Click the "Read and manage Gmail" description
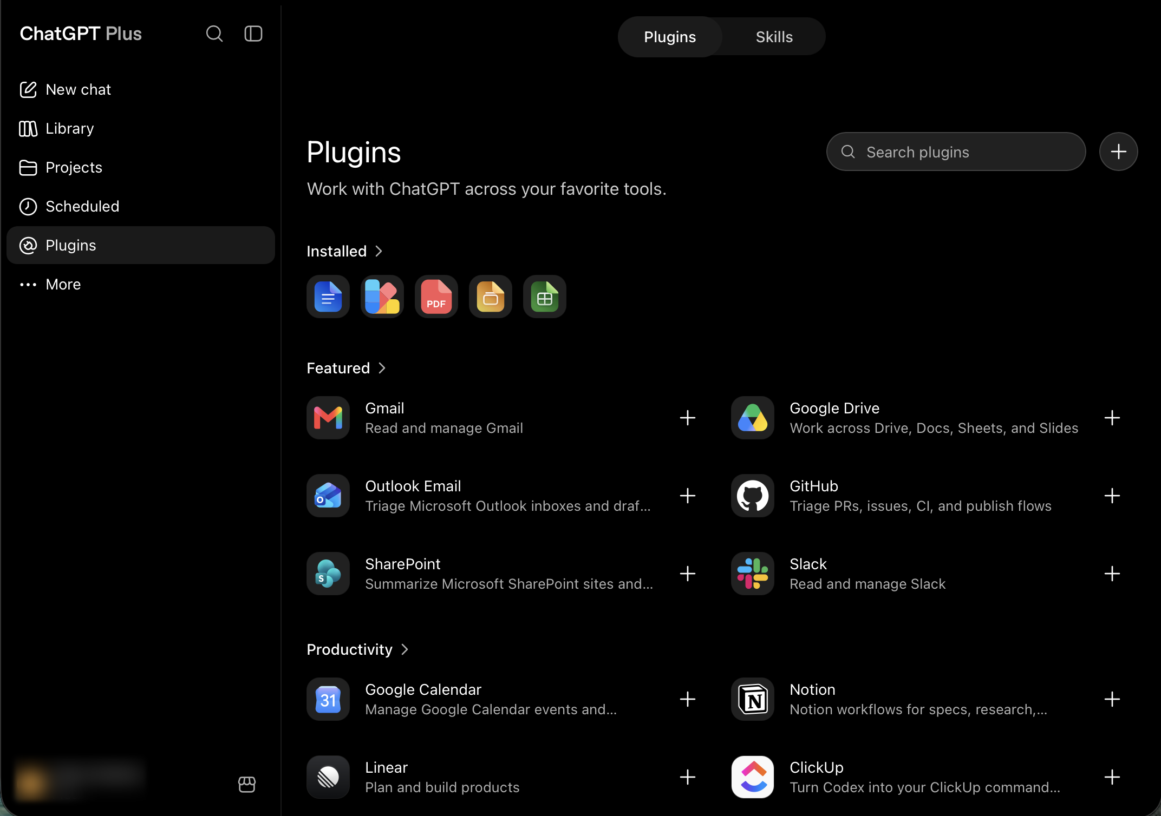 [x=444, y=428]
